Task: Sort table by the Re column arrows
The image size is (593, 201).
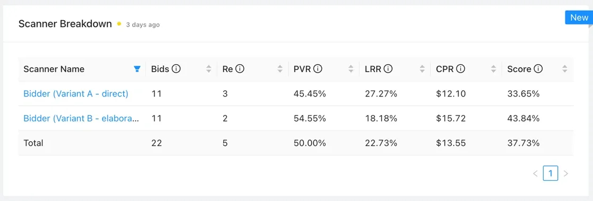Action: point(280,69)
